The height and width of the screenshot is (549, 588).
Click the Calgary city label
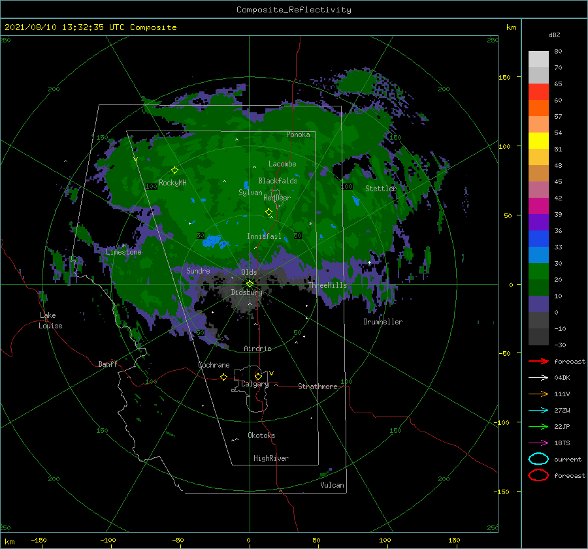click(x=255, y=384)
